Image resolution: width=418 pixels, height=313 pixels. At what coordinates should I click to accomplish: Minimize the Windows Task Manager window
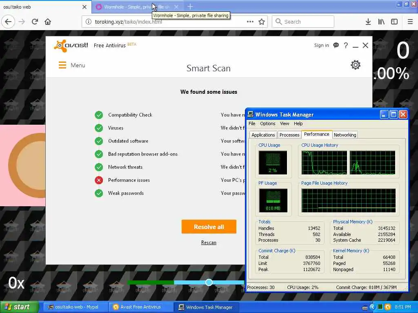click(x=384, y=115)
